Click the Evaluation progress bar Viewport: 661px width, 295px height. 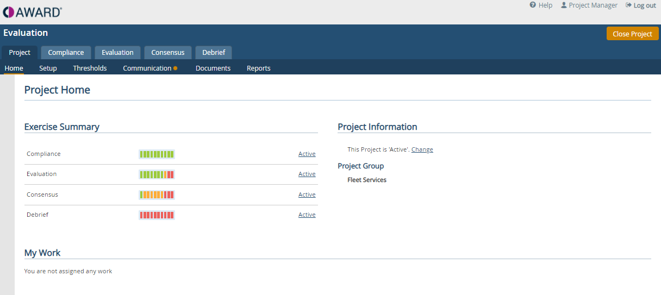click(157, 174)
